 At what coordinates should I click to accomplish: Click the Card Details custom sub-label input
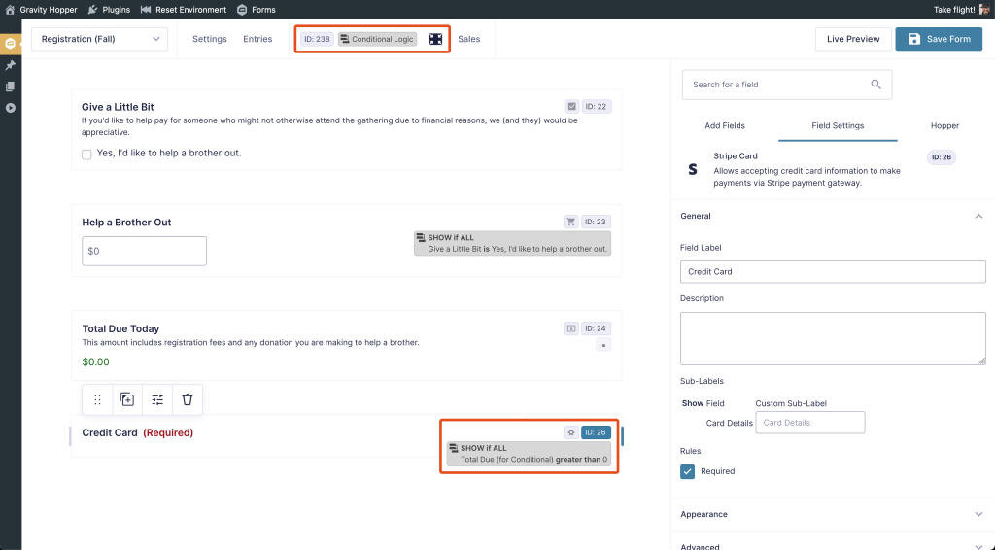pyautogui.click(x=809, y=423)
